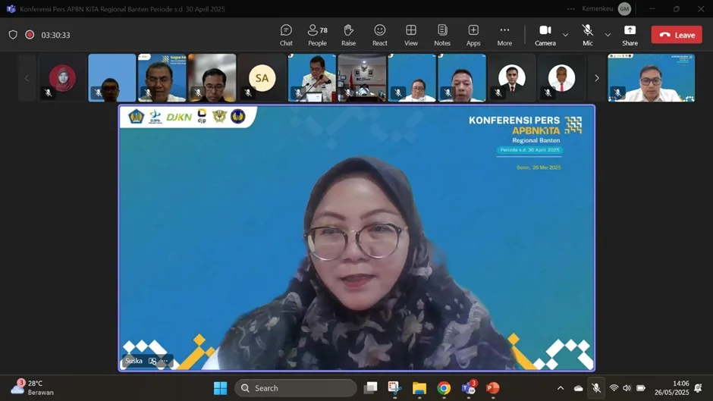Raise your hand in the meeting
The image size is (713, 401).
coord(348,35)
